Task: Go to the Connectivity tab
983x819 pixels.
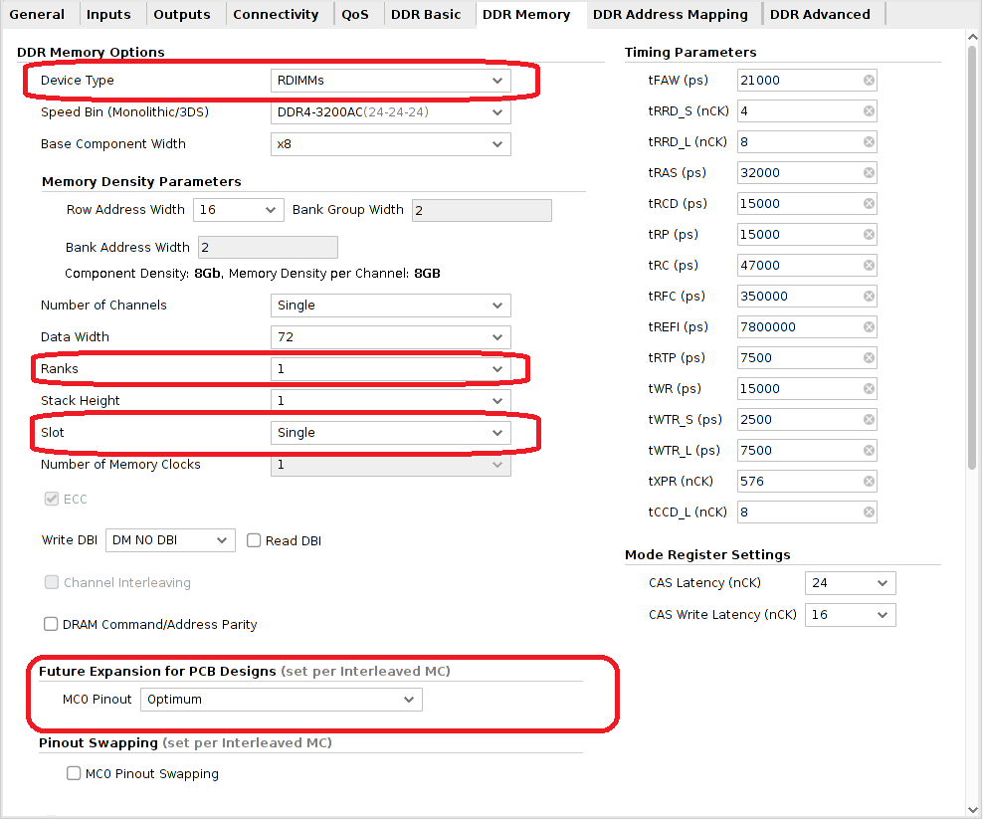Action: (x=276, y=14)
